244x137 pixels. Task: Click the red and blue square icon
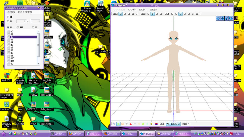click(156, 124)
